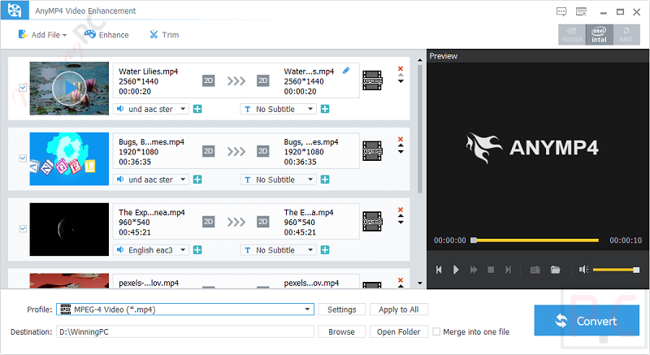
Task: Toggle source 2D mode for Water Lilies
Action: (209, 80)
